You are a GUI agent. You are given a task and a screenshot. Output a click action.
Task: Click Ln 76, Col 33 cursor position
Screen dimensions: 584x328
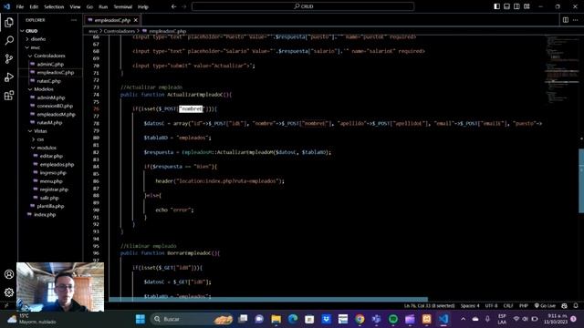(x=430, y=306)
